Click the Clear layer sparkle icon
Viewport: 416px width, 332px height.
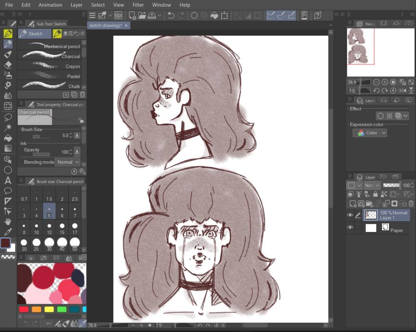tap(194, 15)
